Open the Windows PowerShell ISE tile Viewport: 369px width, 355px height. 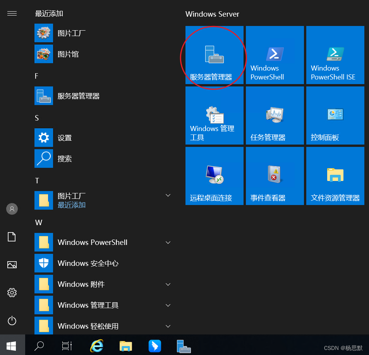[335, 55]
